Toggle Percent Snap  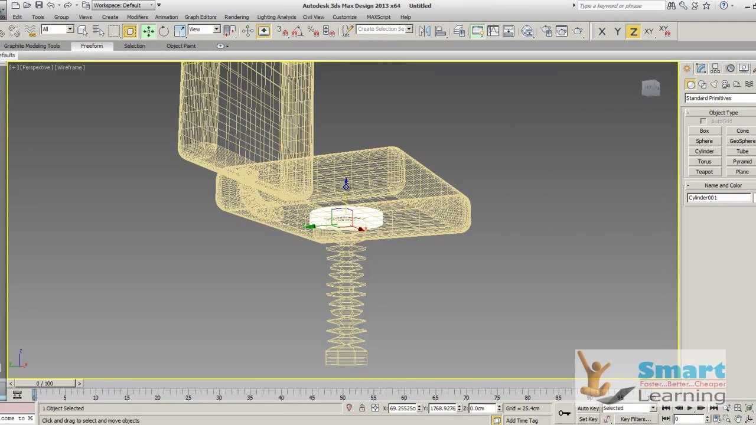click(313, 31)
